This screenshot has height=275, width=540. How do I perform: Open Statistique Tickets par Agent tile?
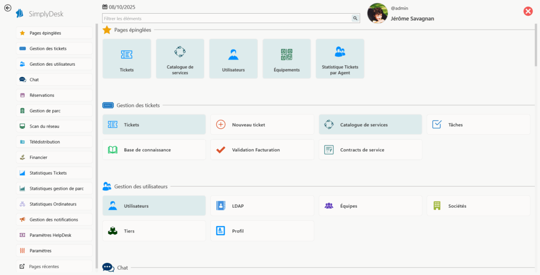click(x=340, y=59)
